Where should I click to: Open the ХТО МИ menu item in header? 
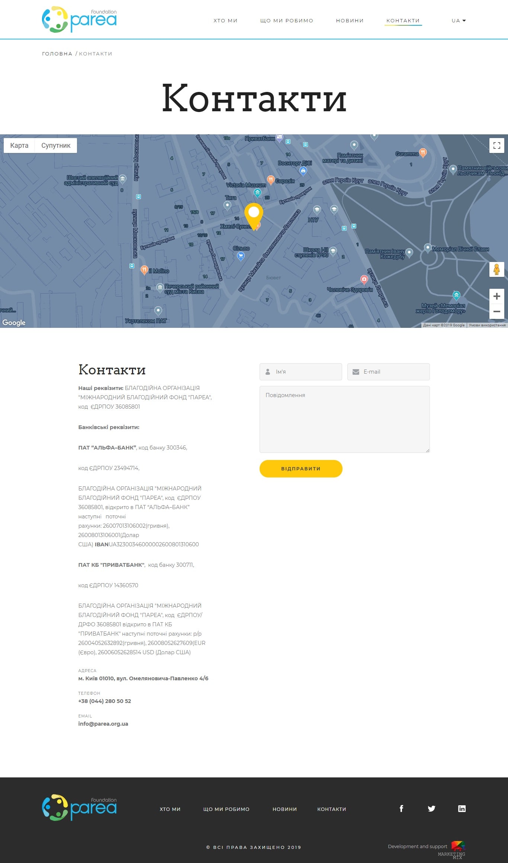225,21
